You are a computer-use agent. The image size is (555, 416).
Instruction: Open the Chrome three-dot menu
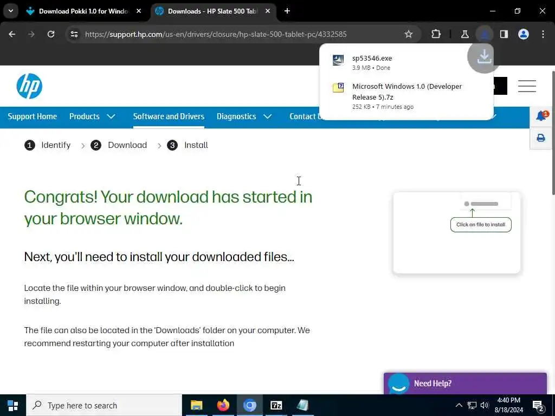[x=543, y=34]
